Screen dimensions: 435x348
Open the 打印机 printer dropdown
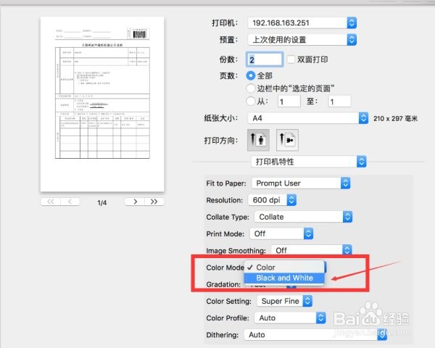tap(302, 22)
